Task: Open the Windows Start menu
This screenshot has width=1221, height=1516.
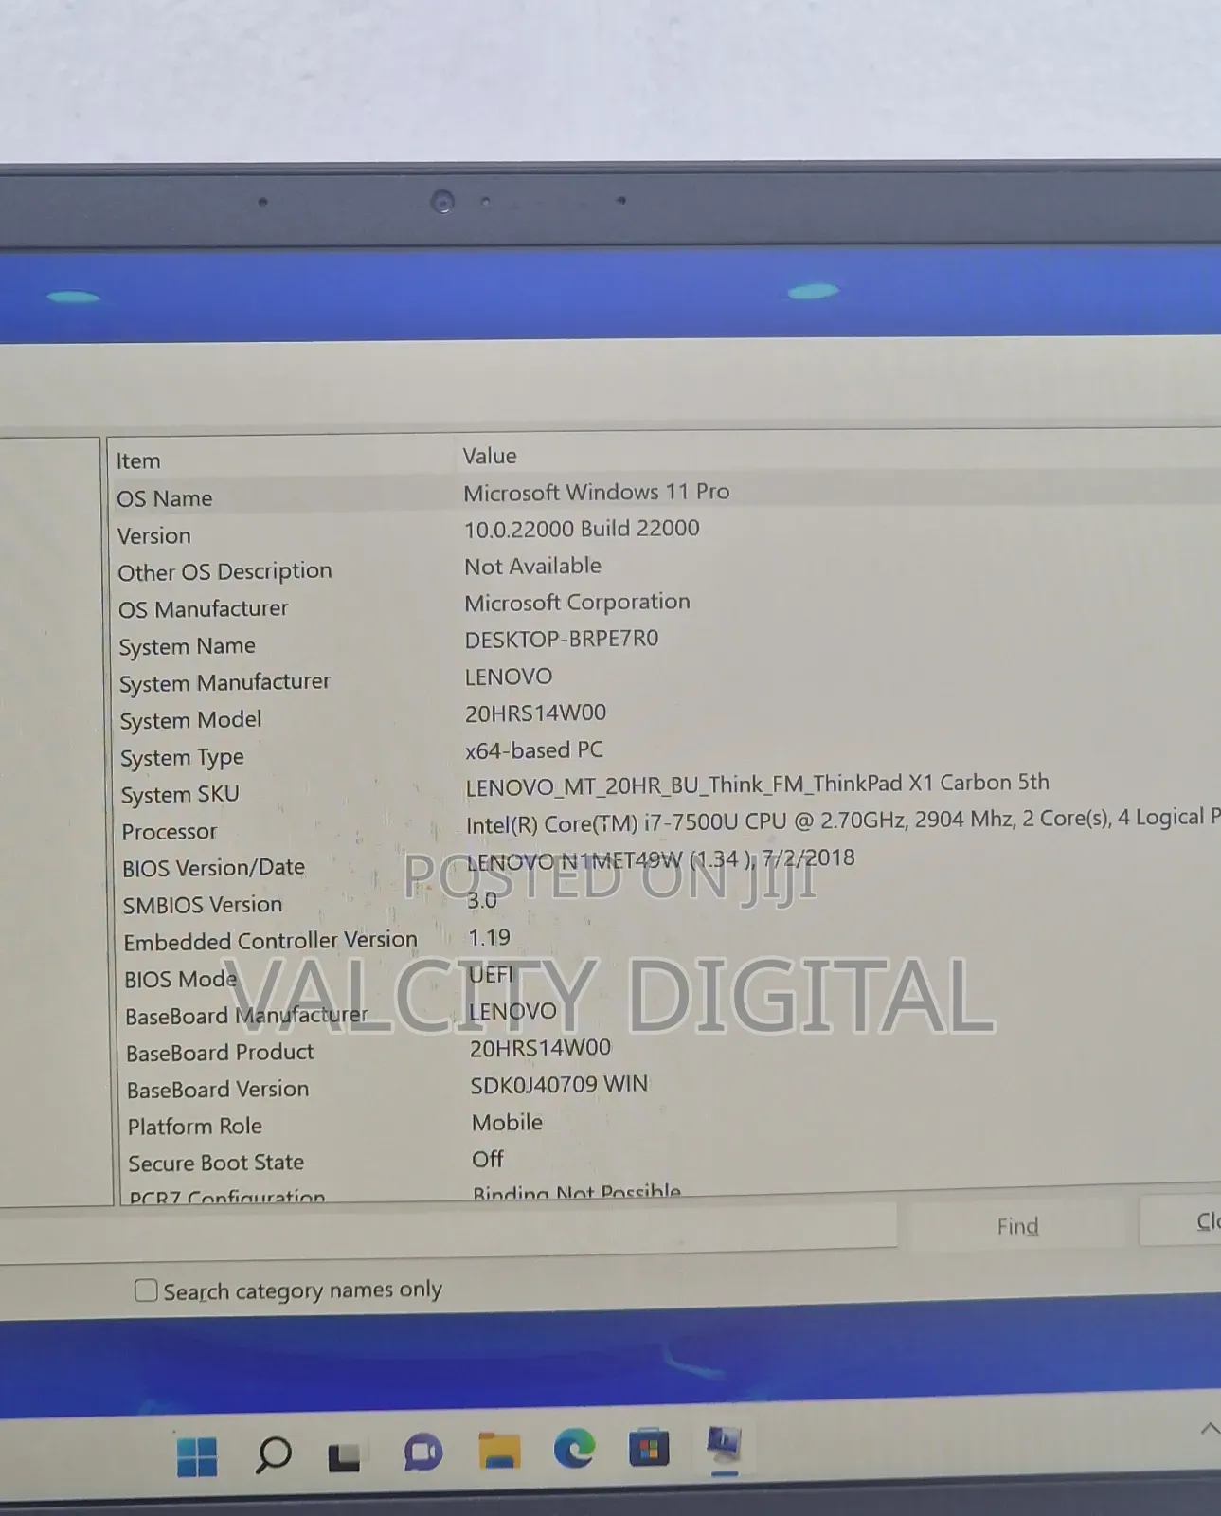Action: pyautogui.click(x=197, y=1456)
